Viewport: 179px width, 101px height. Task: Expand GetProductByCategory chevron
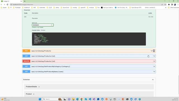pos(154,66)
